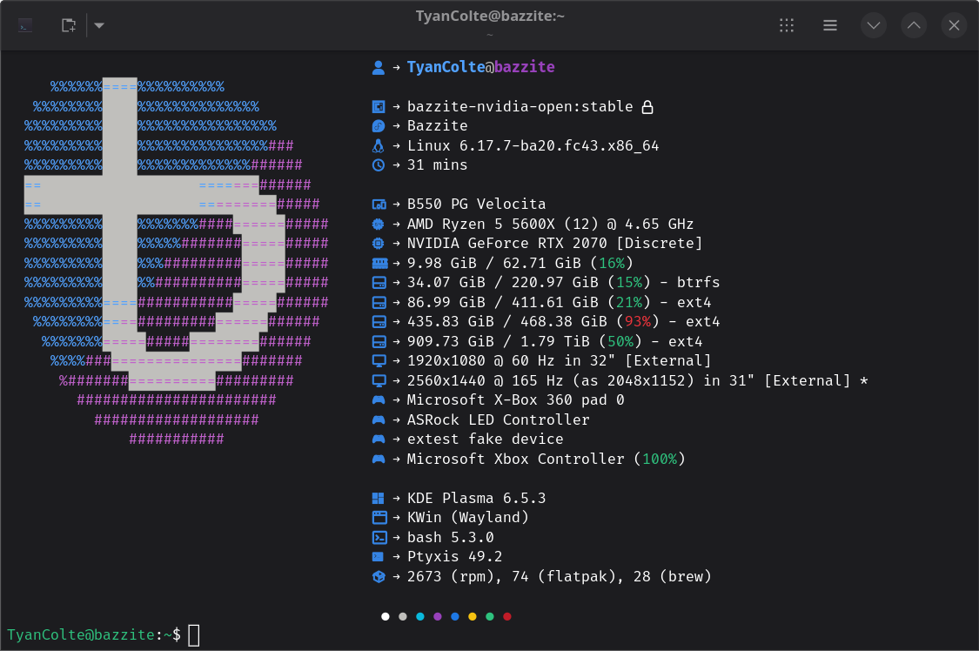Click the penguin icon beside Linux kernel
This screenshot has width=979, height=651.
click(x=379, y=146)
